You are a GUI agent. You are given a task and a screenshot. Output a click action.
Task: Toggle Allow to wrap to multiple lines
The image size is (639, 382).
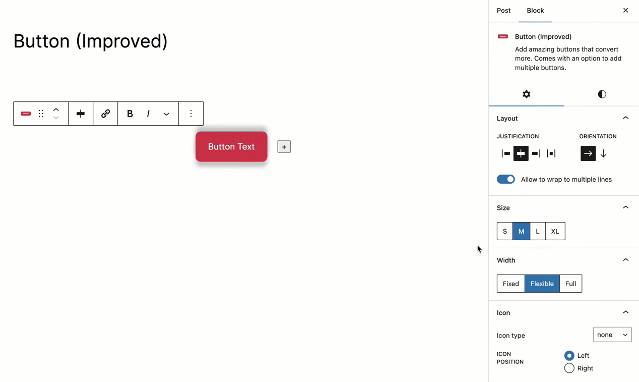pos(506,179)
